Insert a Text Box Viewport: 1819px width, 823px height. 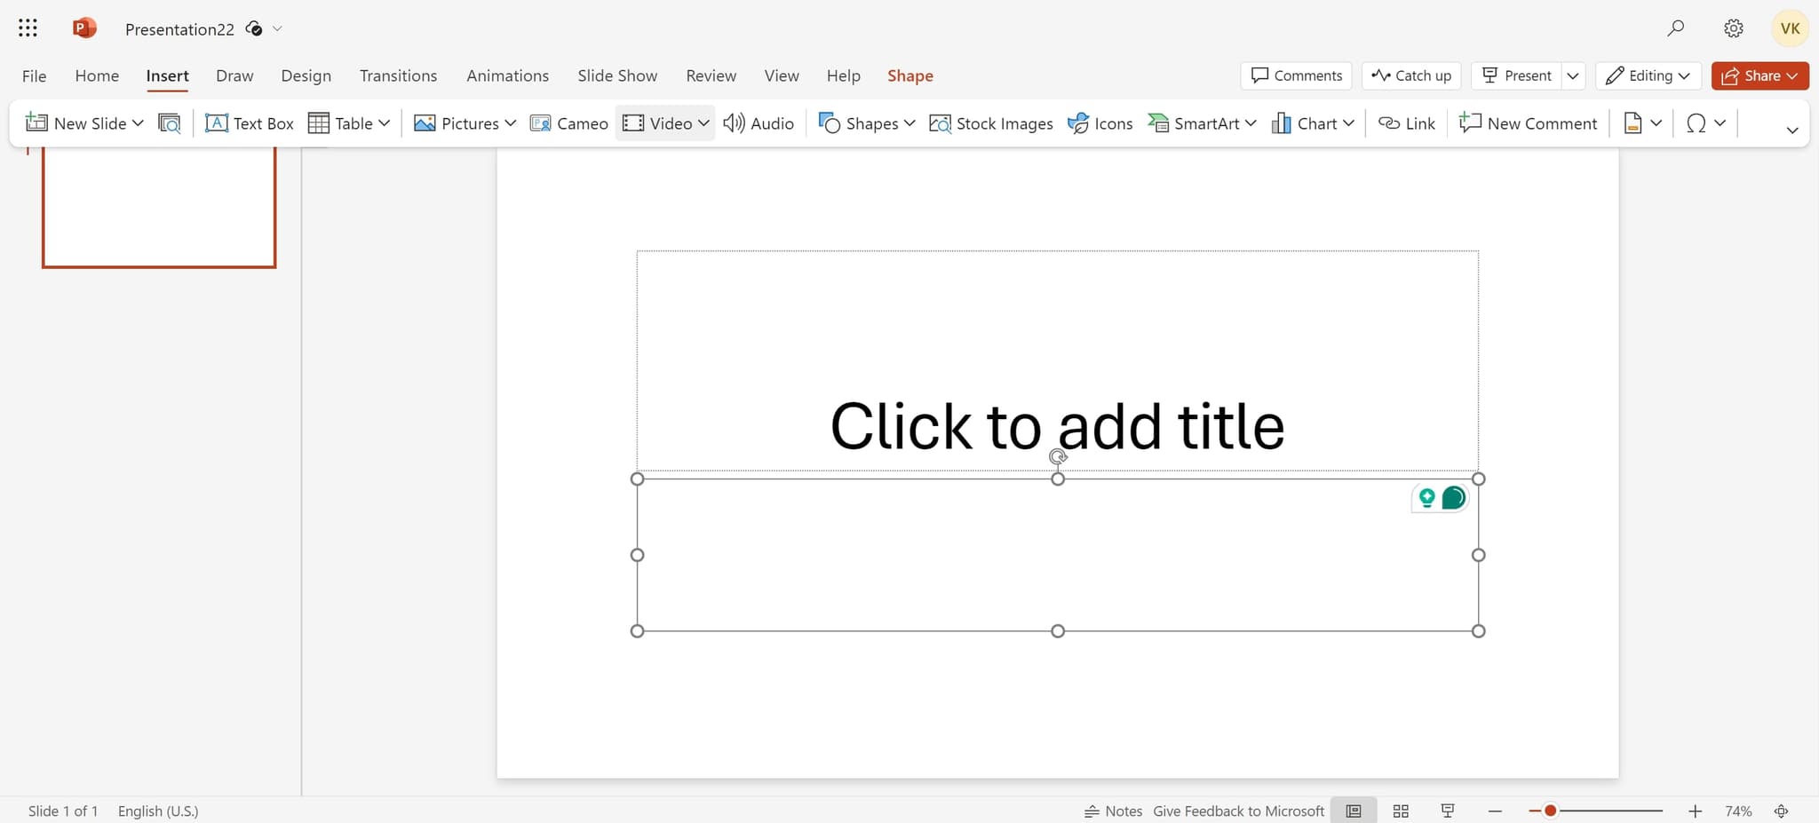tap(249, 123)
